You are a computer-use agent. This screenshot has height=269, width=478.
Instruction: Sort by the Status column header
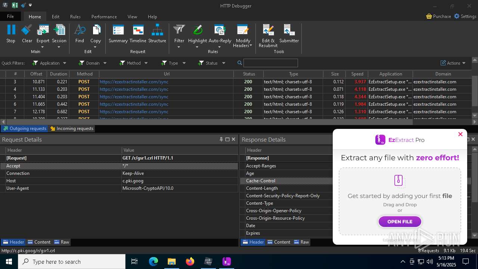249,74
